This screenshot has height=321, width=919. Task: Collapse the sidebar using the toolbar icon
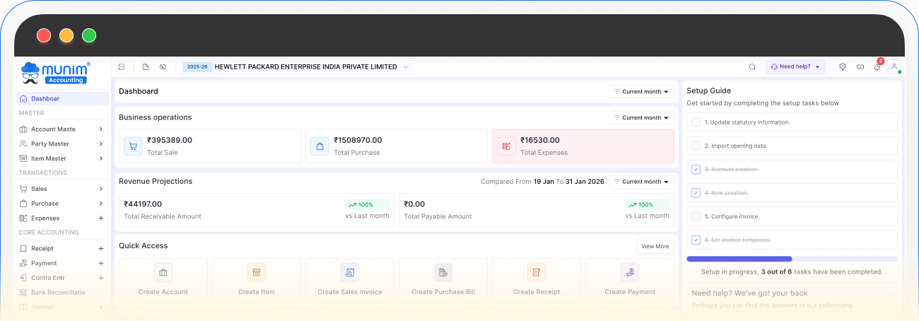pos(122,67)
